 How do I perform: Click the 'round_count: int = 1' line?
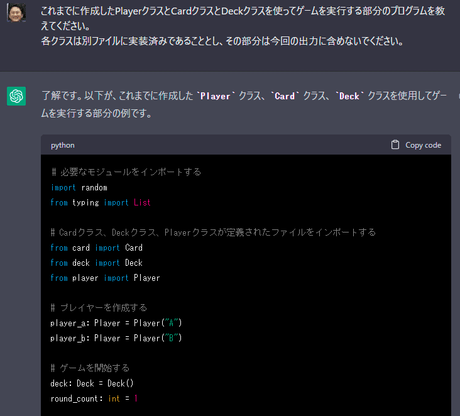pyautogui.click(x=94, y=398)
